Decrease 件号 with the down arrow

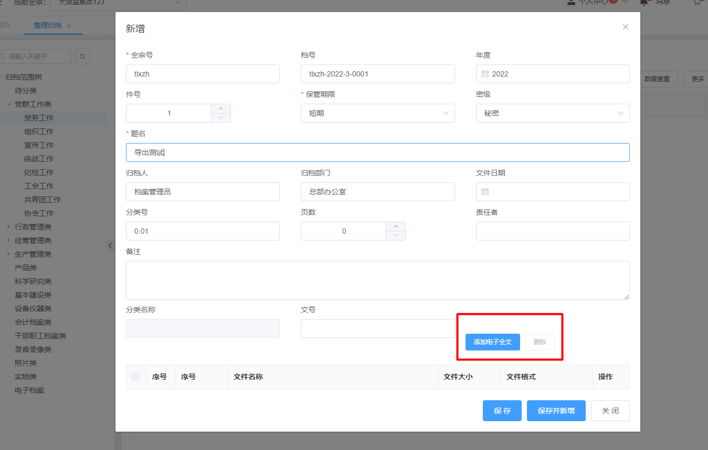[221, 117]
